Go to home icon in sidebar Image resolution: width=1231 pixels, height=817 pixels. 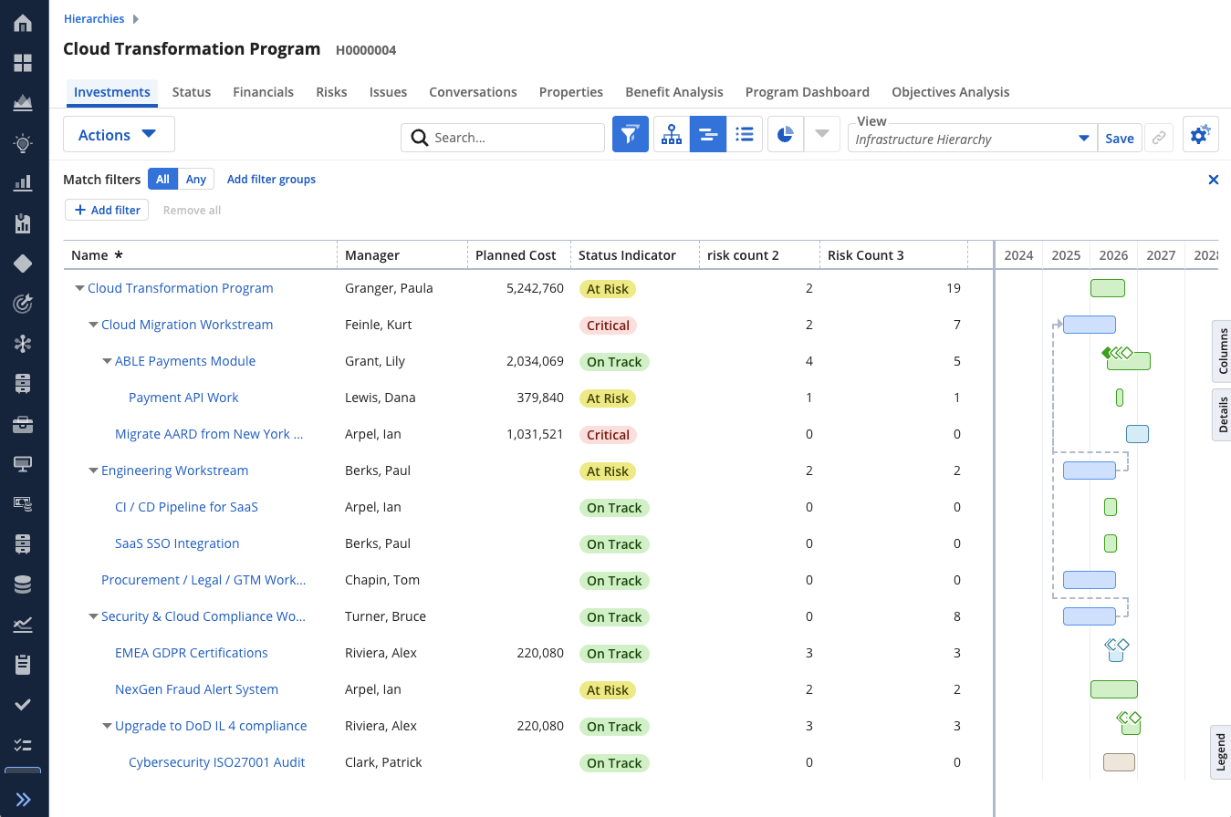[x=24, y=23]
